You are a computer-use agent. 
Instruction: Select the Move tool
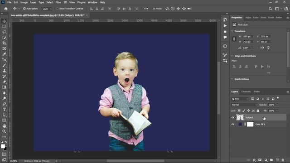(4, 21)
